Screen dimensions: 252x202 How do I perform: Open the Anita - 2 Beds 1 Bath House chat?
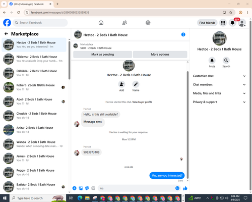[34, 130]
